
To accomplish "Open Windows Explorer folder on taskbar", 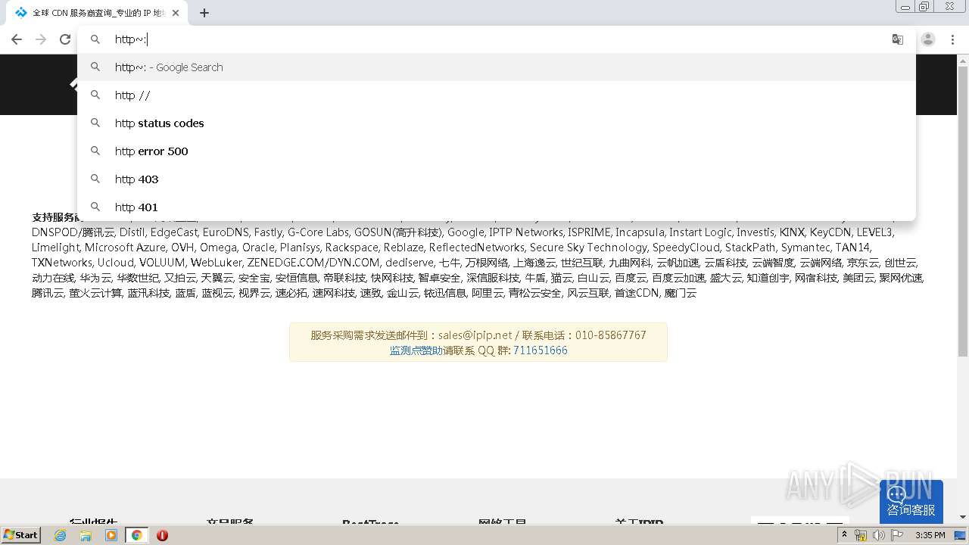I will coord(86,535).
